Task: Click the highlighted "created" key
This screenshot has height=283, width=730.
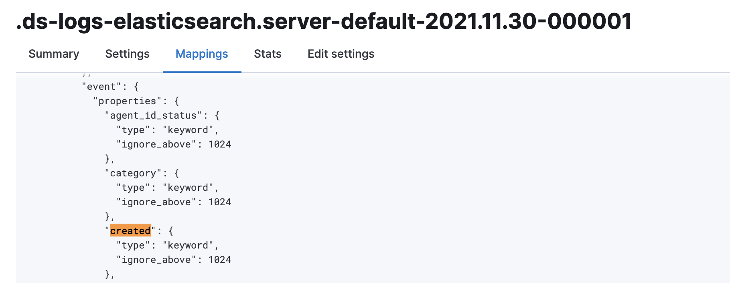Action: coord(130,230)
